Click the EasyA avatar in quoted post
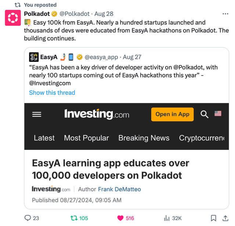 pos(34,57)
